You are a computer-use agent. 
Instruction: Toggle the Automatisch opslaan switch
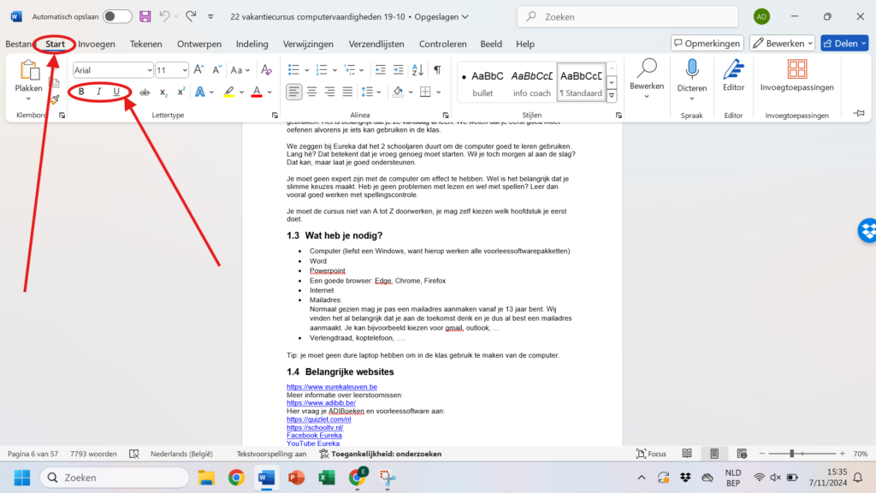117,16
